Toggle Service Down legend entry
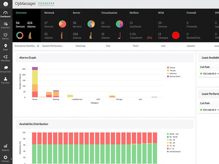Viewport: 219px width, 164px height. pos(175,77)
